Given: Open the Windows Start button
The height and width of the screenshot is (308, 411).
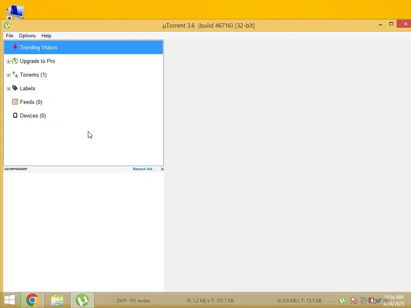Looking at the screenshot, I should tap(10, 300).
